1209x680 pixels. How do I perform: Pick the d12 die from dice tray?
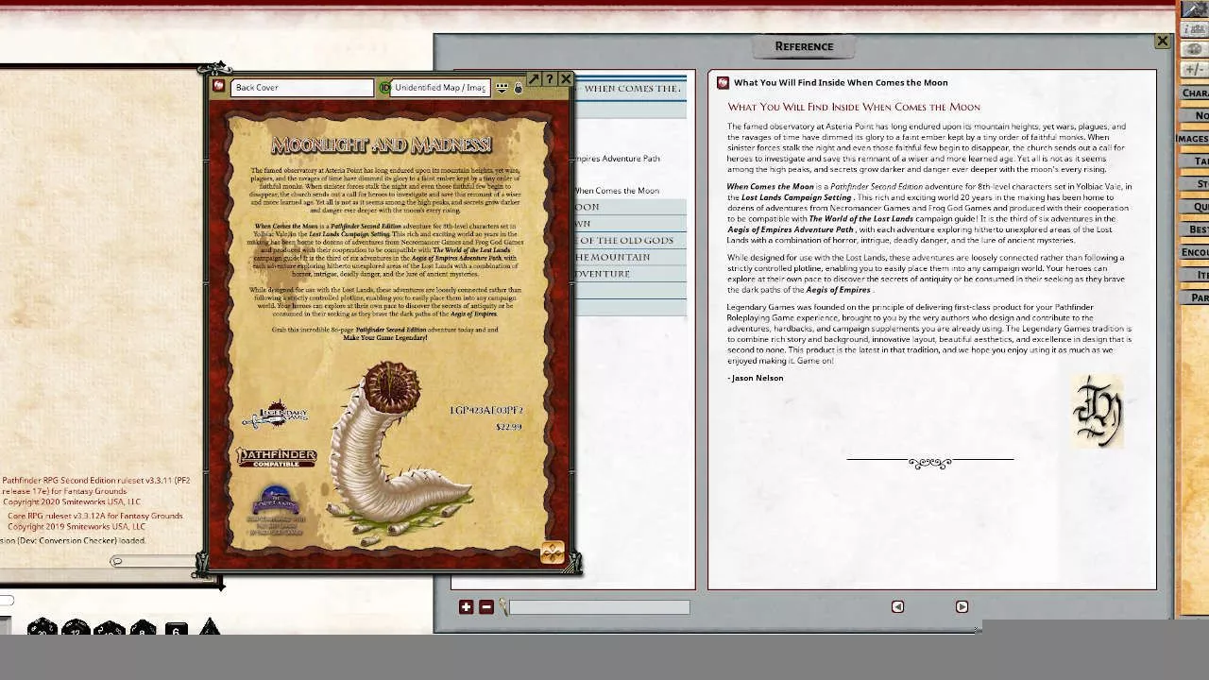pyautogui.click(x=76, y=627)
